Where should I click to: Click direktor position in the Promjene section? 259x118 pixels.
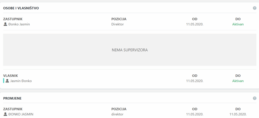coord(117,114)
